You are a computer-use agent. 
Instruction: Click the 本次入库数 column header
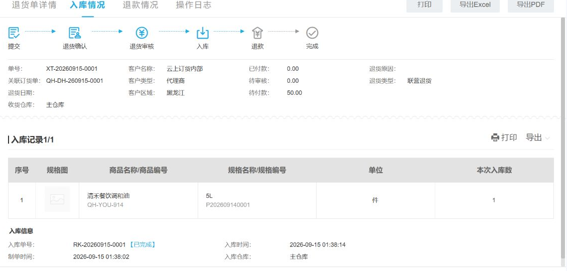pyautogui.click(x=494, y=170)
